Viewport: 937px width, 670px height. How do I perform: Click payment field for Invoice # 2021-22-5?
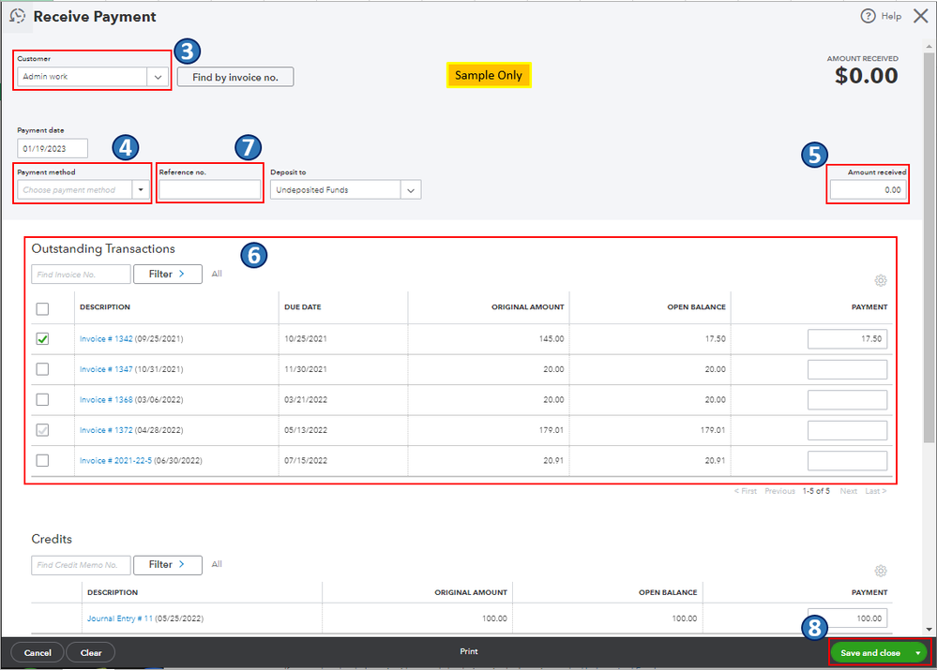coord(847,460)
